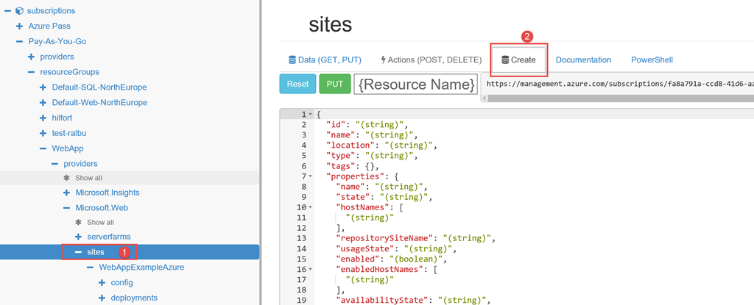Collapse the properties block fold arrow

[x=310, y=176]
